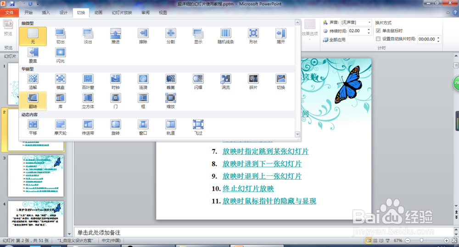Apply the 切出 transition effect
459x247 pixels.
(60, 36)
